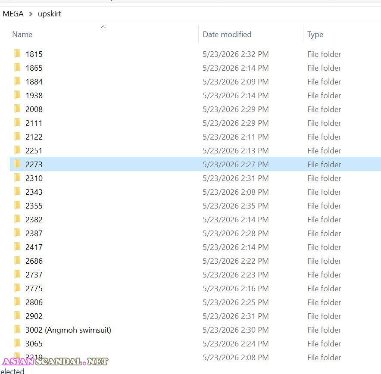Click the folder icon of highlighted row 2273
Screen dimensions: 381x374
[x=17, y=164]
